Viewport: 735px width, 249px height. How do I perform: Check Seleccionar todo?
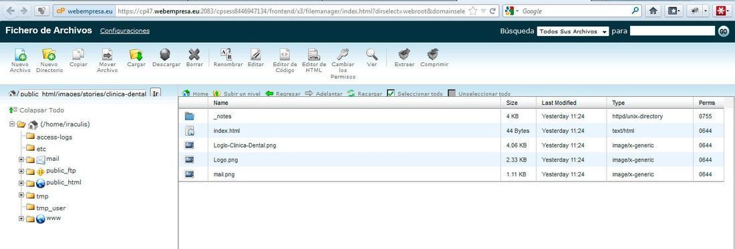tap(391, 93)
